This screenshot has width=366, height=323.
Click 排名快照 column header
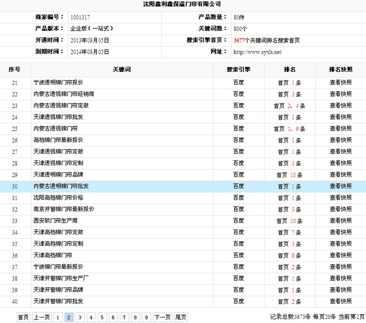pos(341,70)
